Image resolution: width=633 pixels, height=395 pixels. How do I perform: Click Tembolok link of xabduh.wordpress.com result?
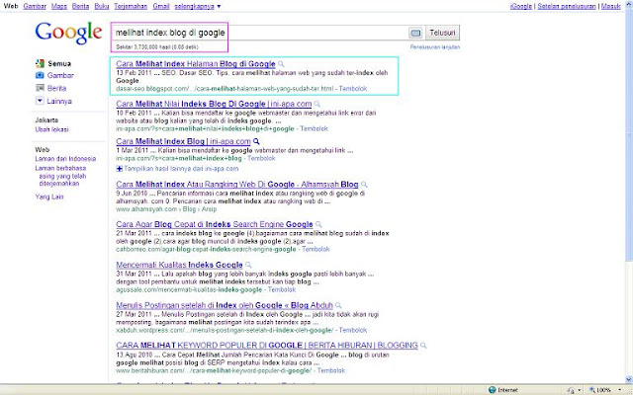(x=353, y=330)
